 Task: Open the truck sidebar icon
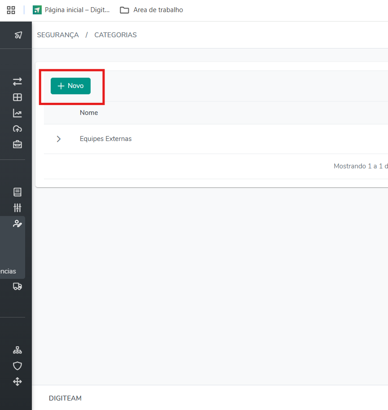(17, 287)
